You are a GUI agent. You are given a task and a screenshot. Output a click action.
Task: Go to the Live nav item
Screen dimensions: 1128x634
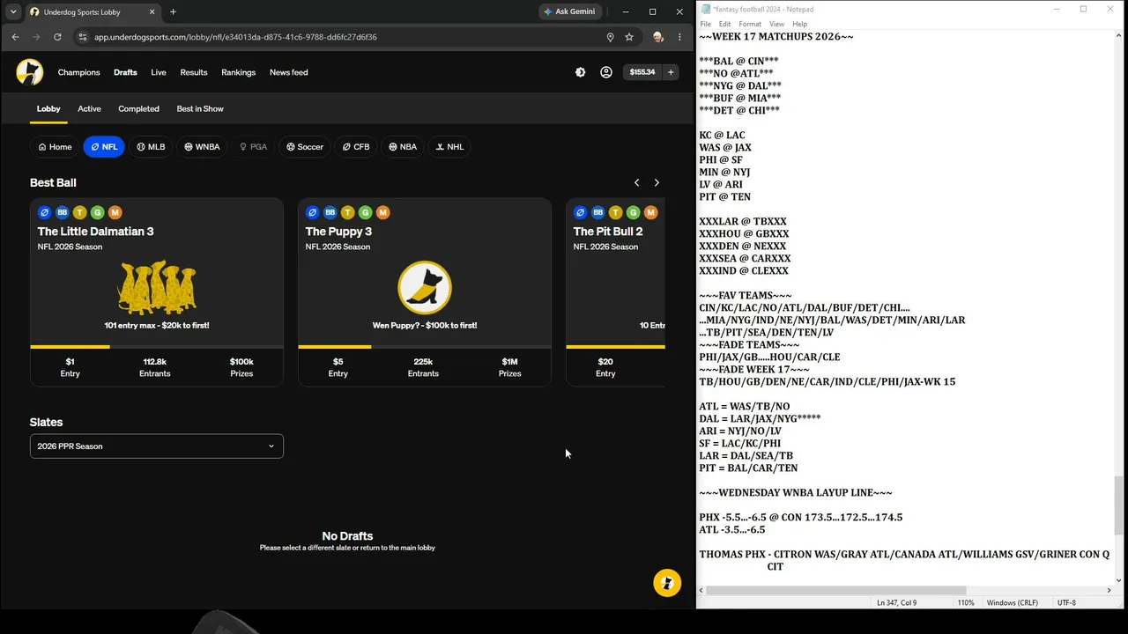point(159,72)
